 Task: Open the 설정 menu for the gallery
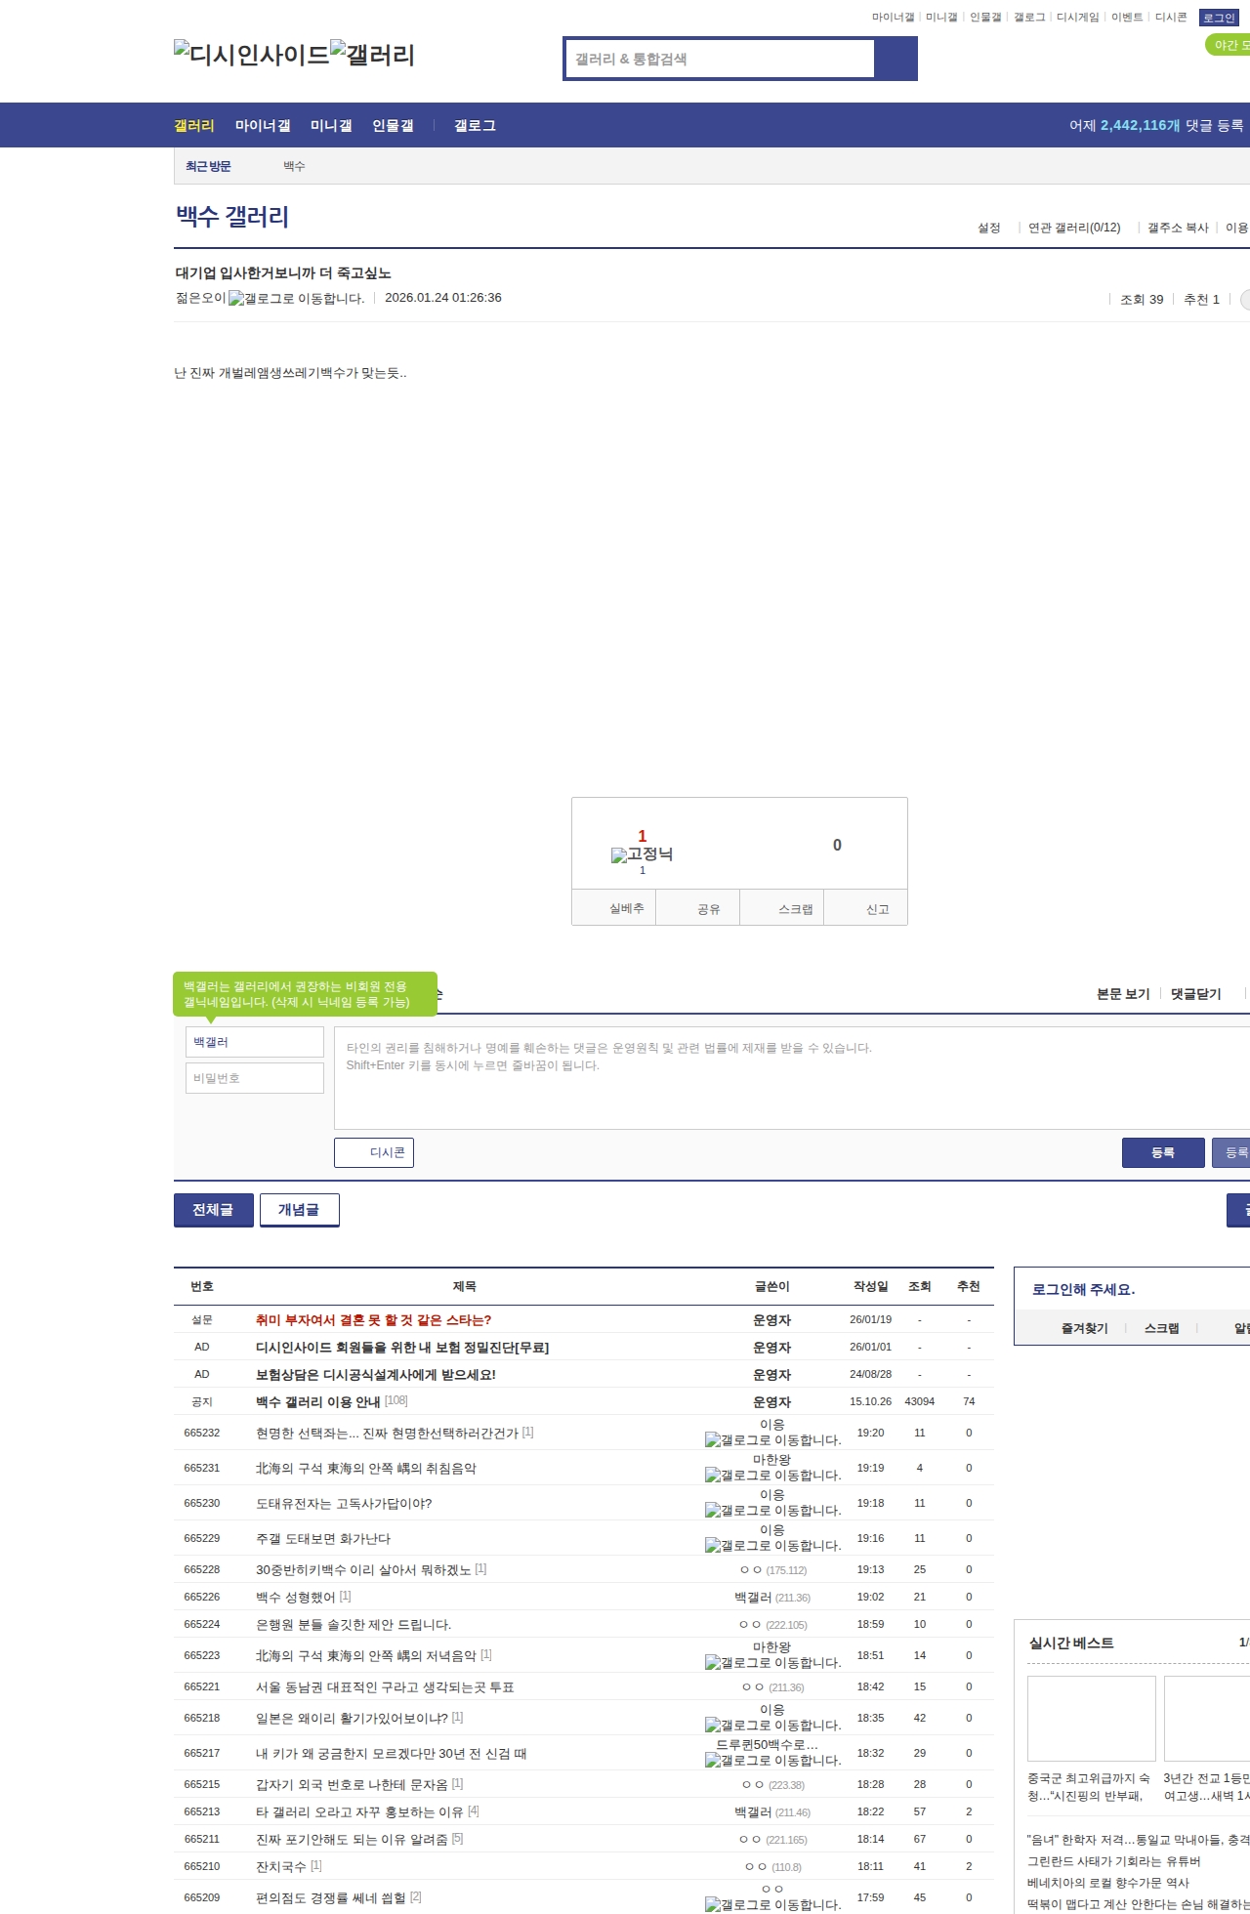point(989,228)
